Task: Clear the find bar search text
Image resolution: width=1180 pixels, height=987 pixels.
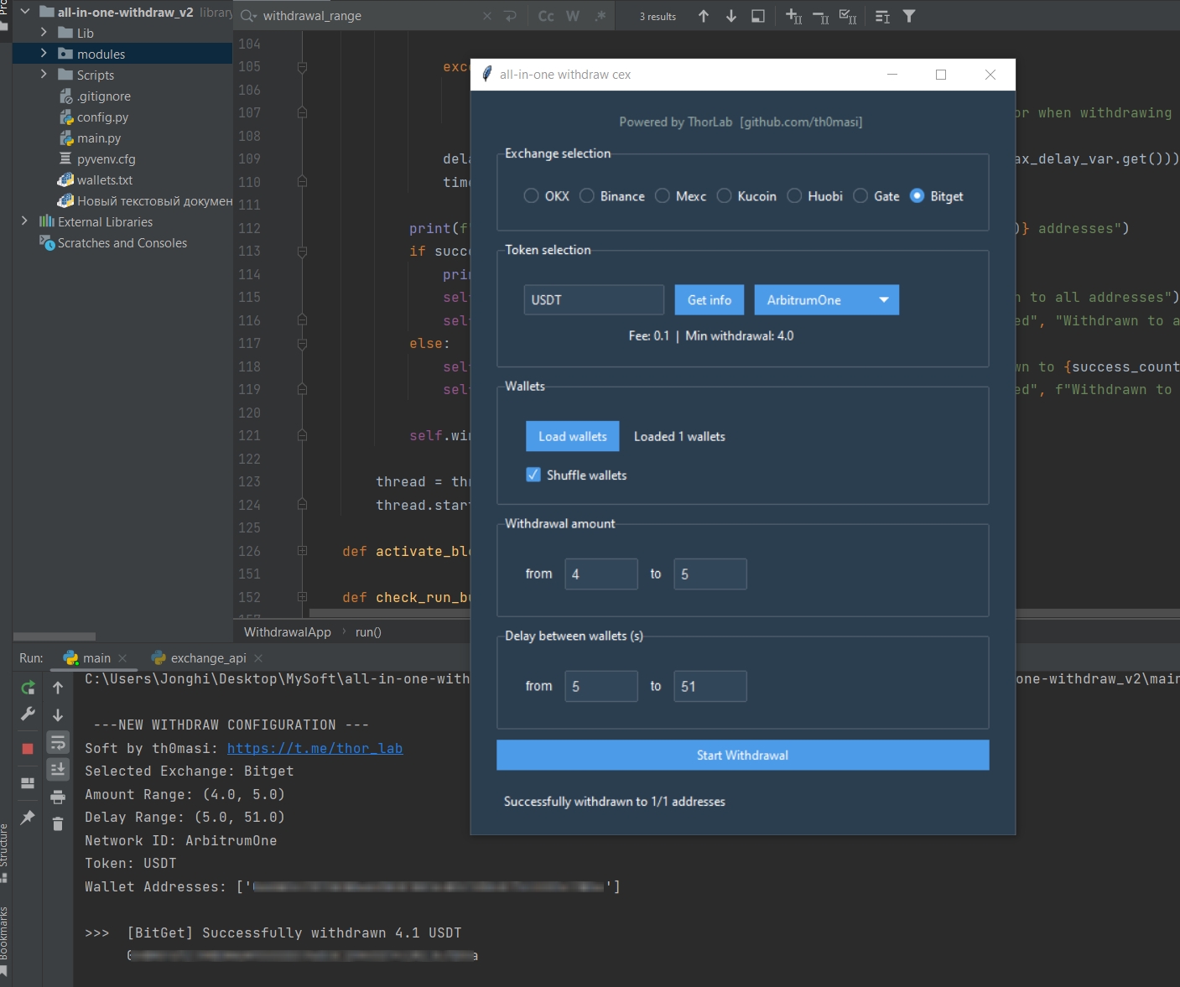Action: tap(487, 16)
